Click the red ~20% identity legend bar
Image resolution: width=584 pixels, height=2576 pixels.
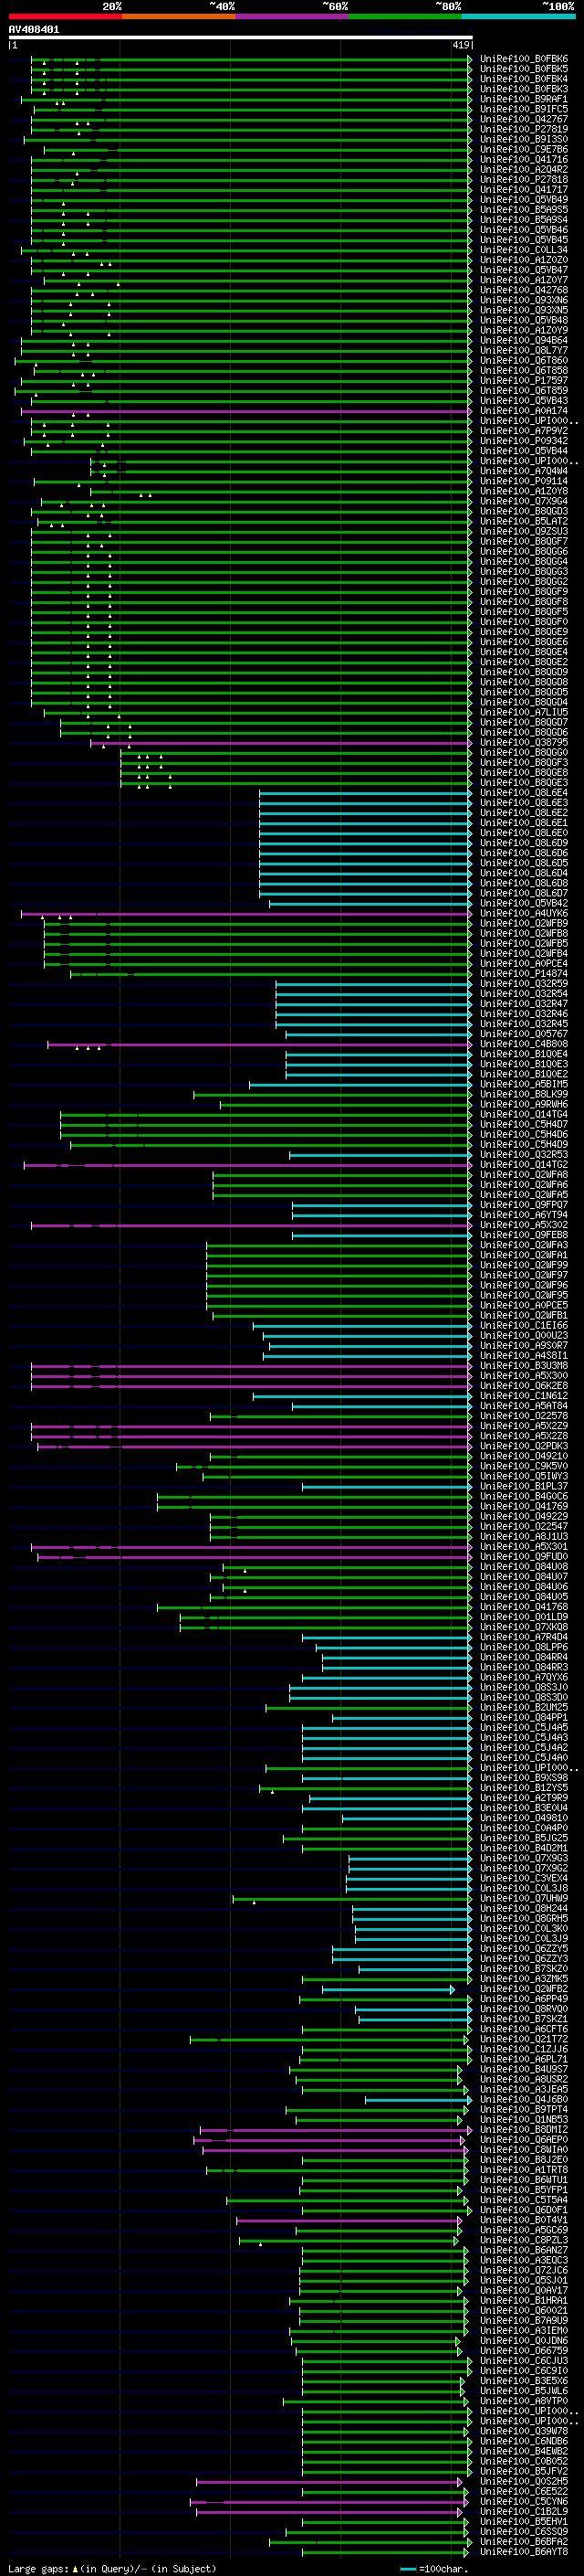[x=65, y=16]
